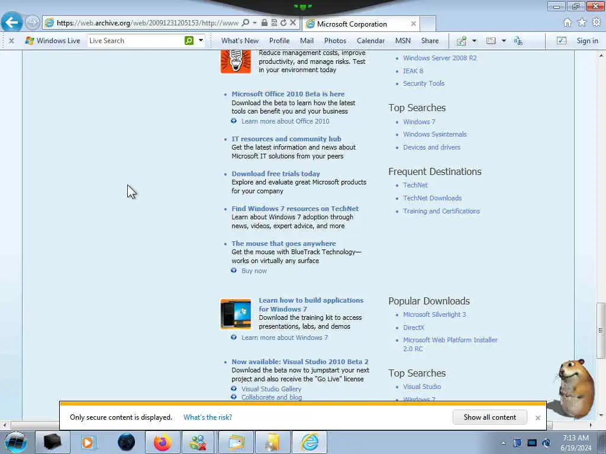
Task: Open a new blank tab
Action: [428, 24]
